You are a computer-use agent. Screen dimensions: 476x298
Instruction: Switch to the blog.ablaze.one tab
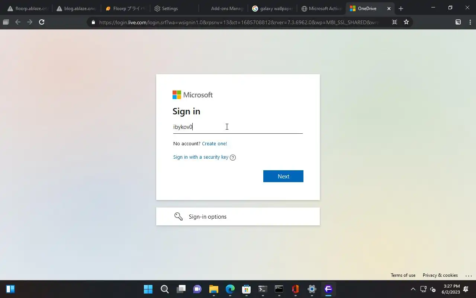[76, 9]
